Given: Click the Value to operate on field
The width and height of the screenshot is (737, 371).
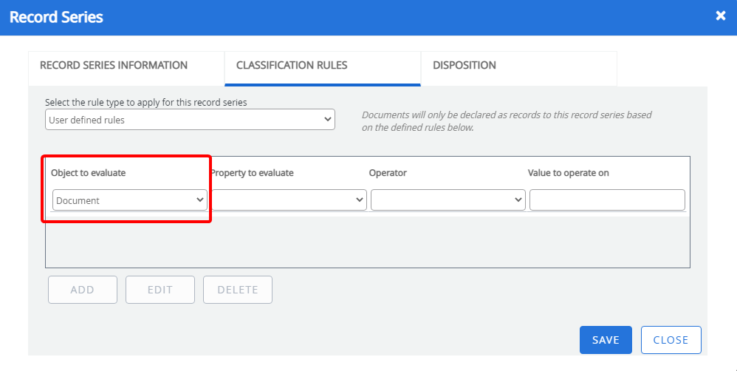Looking at the screenshot, I should coord(607,200).
